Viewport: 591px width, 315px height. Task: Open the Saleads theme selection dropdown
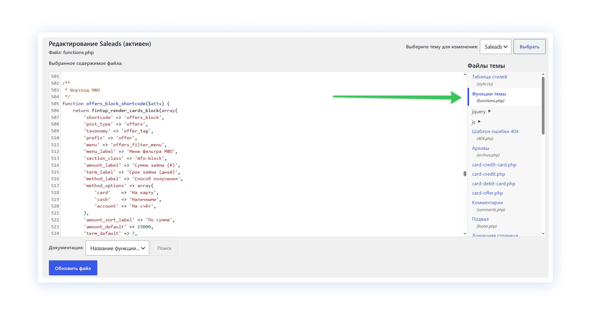pos(495,47)
